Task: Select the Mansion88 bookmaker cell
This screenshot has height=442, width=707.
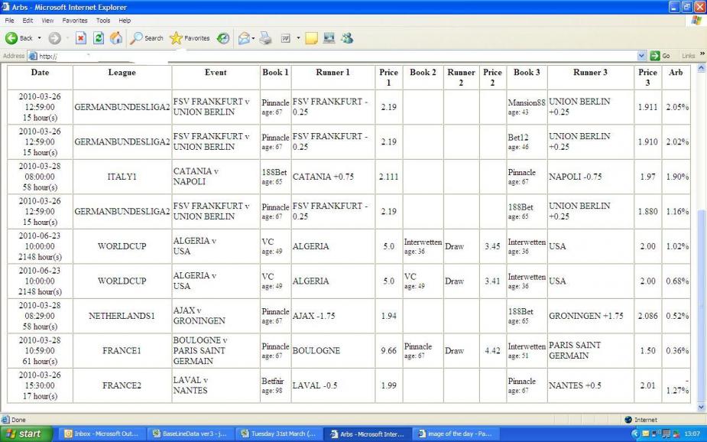Action: coord(527,107)
